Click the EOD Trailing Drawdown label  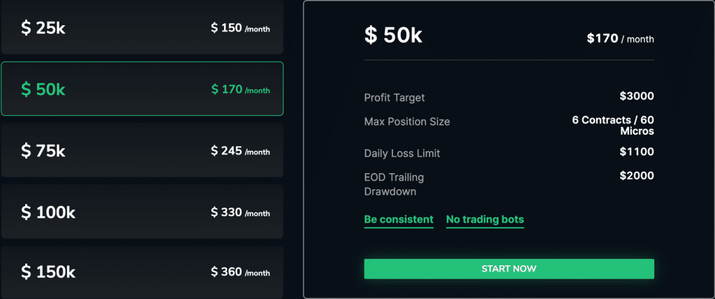[394, 184]
